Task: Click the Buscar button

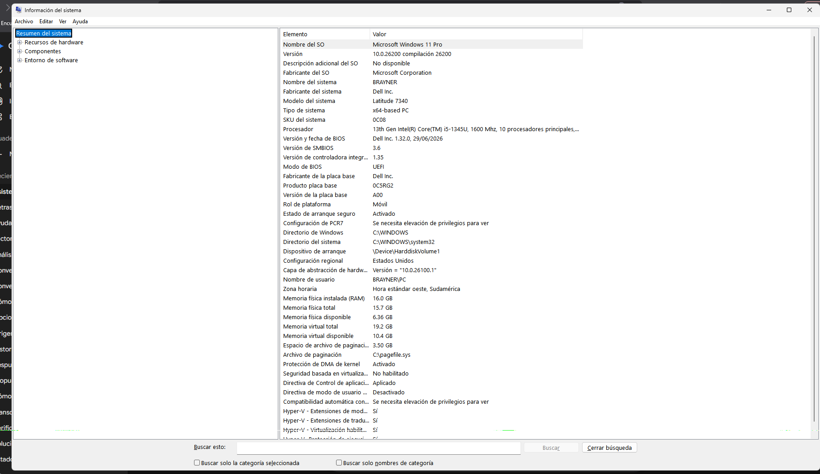Action: coord(551,448)
